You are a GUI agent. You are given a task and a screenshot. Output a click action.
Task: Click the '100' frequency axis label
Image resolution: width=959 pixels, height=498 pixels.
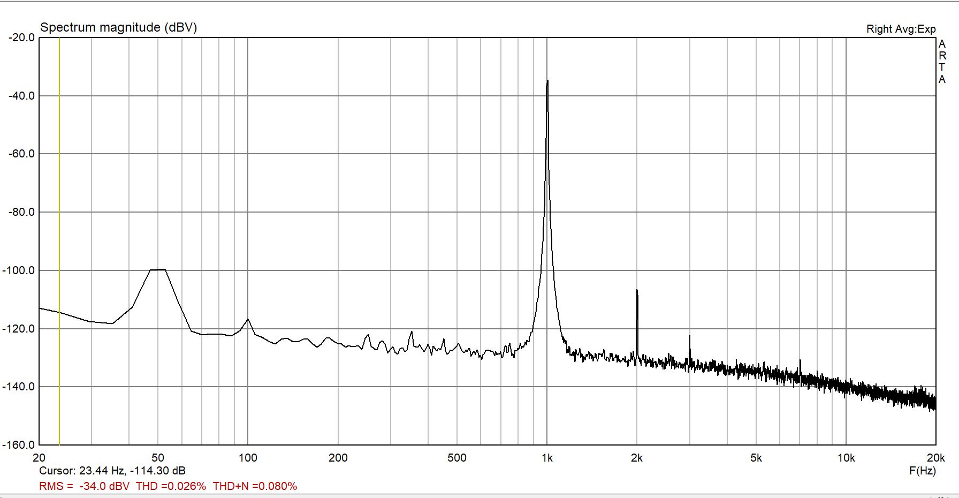(x=248, y=458)
